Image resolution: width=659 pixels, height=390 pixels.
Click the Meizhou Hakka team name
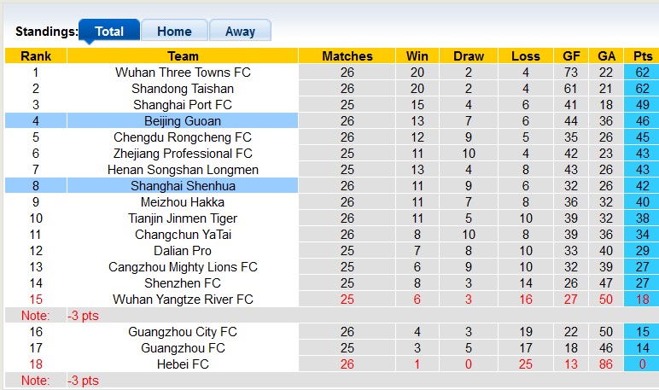pos(183,202)
